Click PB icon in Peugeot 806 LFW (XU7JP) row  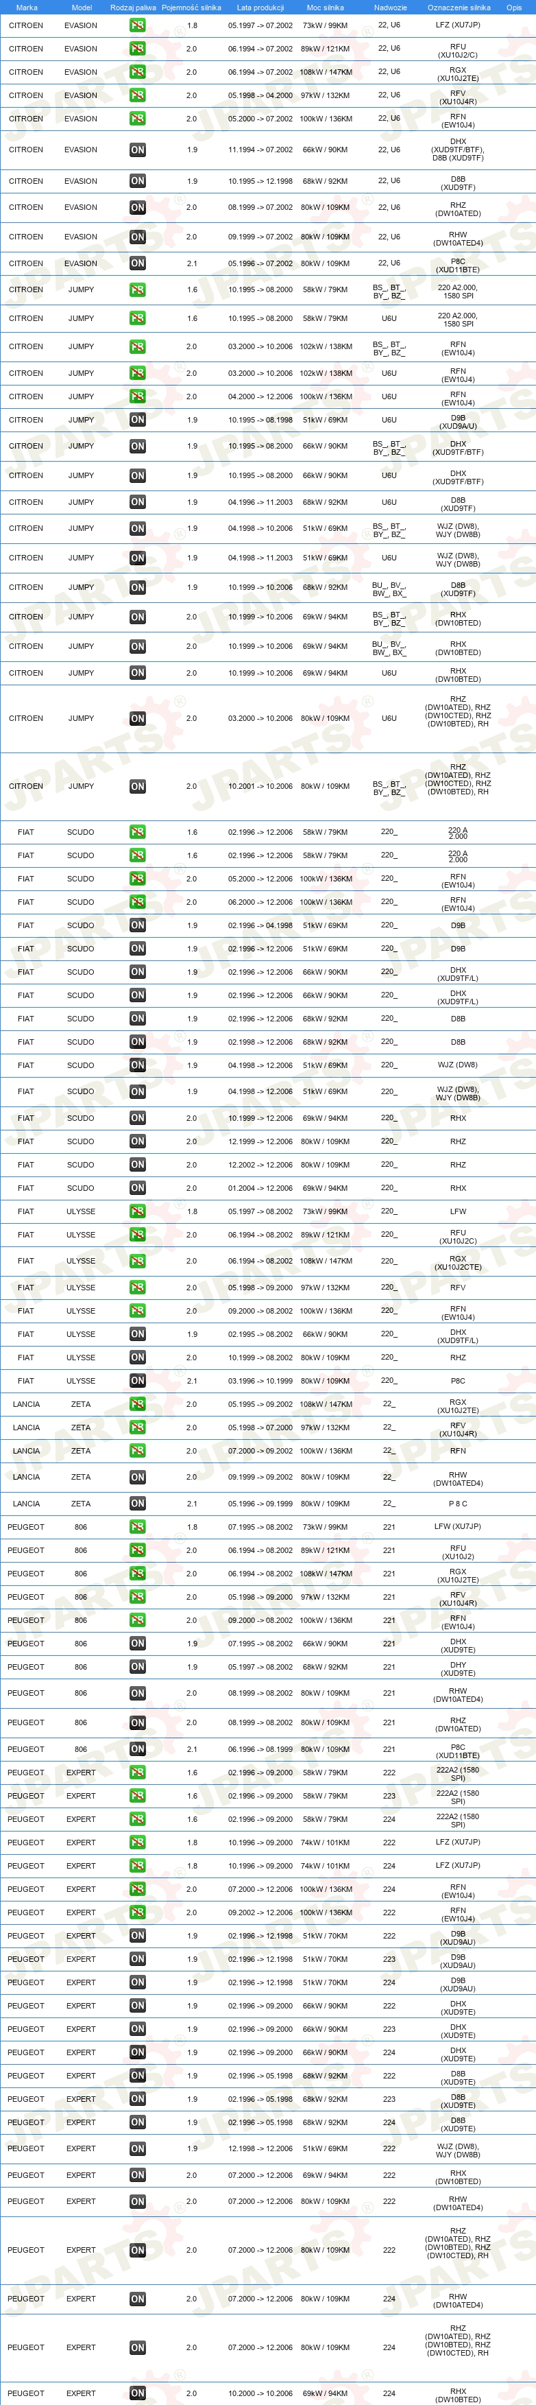pos(137,1528)
